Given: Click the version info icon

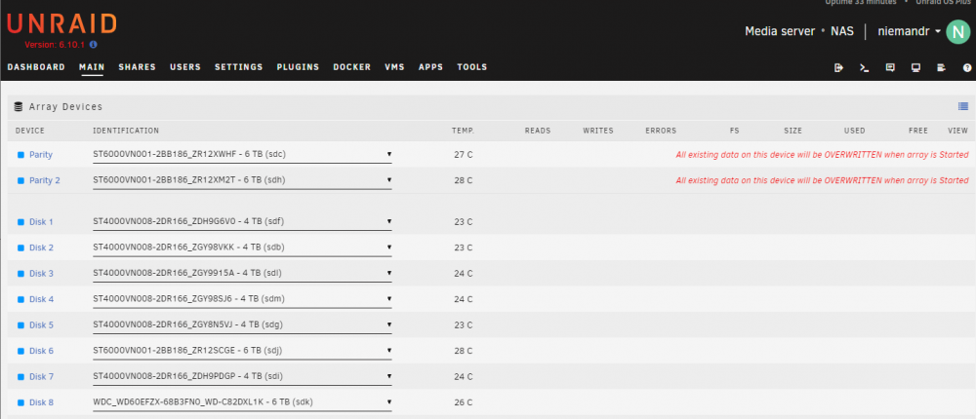Looking at the screenshot, I should click(x=94, y=45).
